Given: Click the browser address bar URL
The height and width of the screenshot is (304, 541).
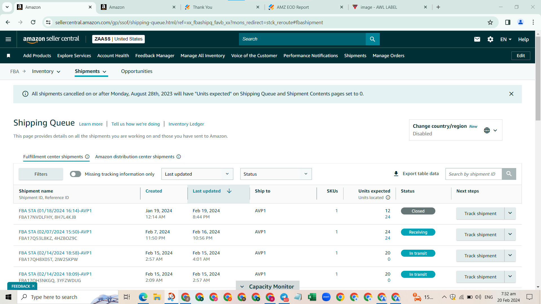Looking at the screenshot, I should pos(189,23).
